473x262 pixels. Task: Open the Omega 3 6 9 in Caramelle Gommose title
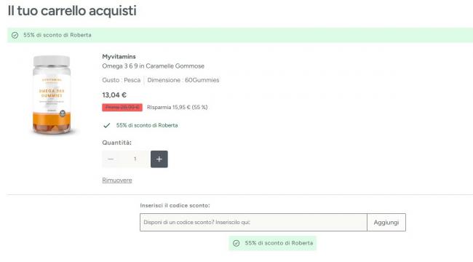click(x=154, y=66)
